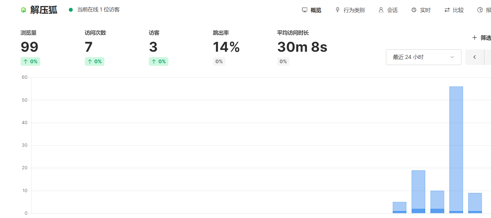The height and width of the screenshot is (218, 491).
Task: Select the 跳出率 value 14%
Action: click(x=226, y=47)
